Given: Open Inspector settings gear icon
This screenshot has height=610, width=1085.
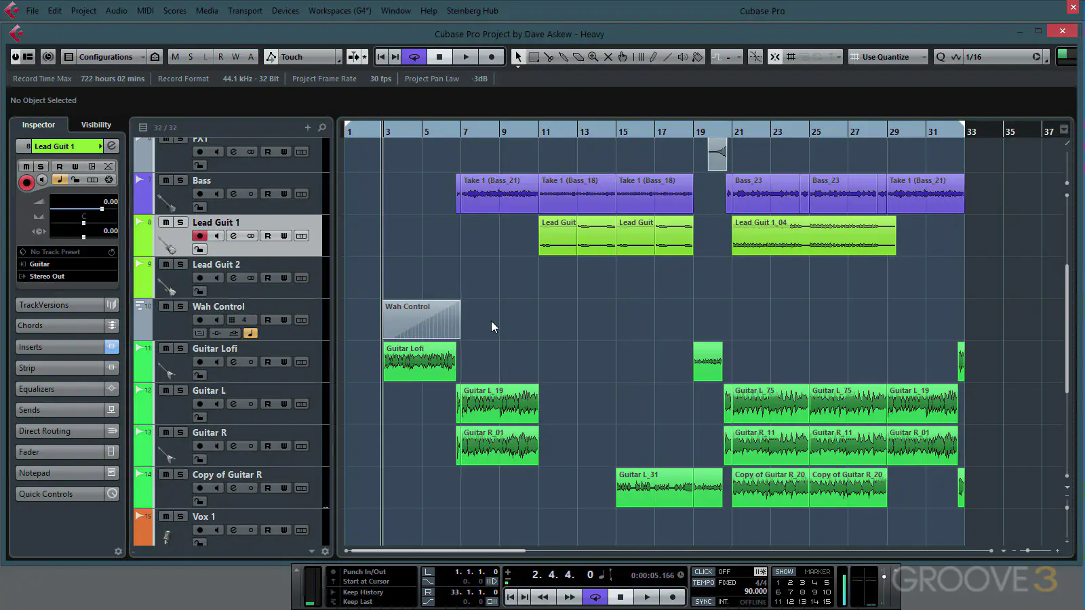Looking at the screenshot, I should pyautogui.click(x=118, y=551).
